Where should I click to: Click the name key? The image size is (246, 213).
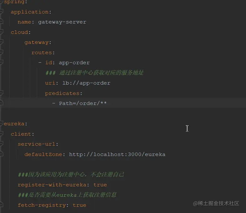(24, 22)
